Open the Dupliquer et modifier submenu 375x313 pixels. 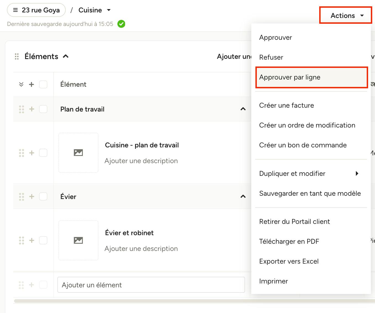[x=311, y=174]
